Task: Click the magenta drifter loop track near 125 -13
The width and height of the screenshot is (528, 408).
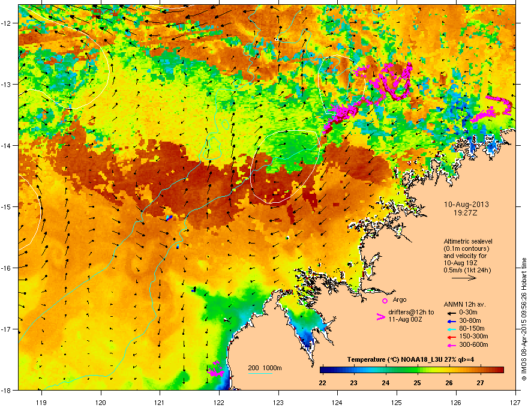Action: pos(397,81)
